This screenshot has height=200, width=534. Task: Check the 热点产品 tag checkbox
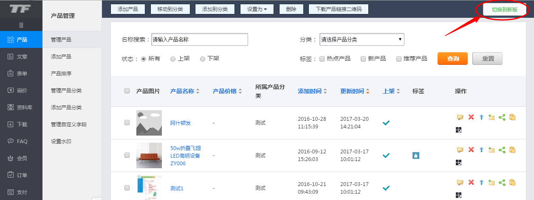pyautogui.click(x=322, y=59)
